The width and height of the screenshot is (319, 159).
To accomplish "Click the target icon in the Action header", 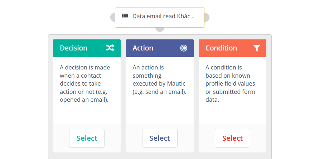I will click(184, 48).
